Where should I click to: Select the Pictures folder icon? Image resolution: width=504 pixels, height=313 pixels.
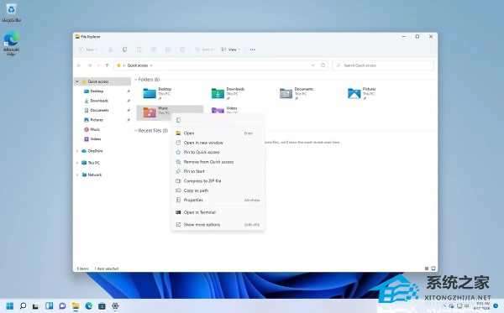[354, 93]
